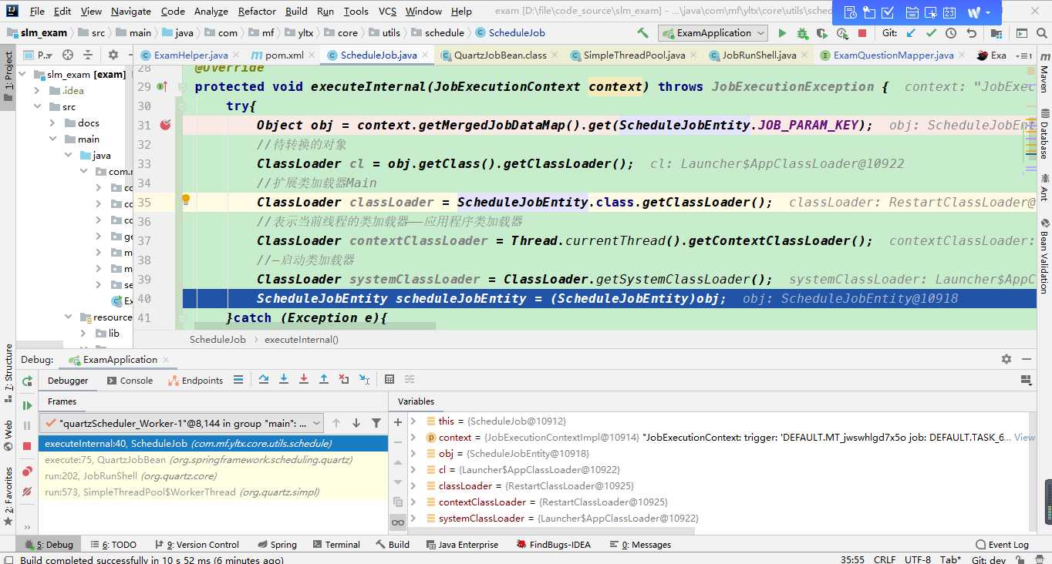Open thread selector quartzScheduler_Worker-1

click(183, 423)
